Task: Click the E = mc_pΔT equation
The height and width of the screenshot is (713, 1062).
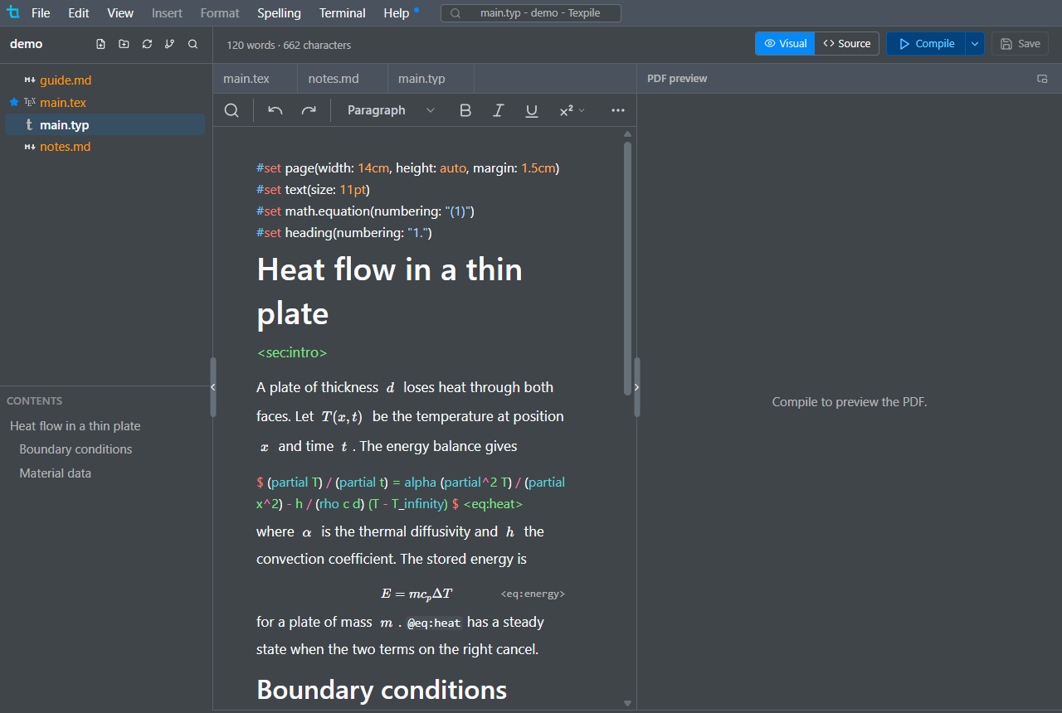Action: (417, 594)
